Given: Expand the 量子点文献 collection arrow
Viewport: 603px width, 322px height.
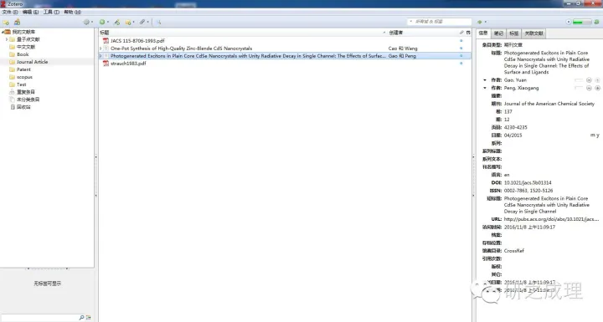Looking at the screenshot, I should click(6, 39).
